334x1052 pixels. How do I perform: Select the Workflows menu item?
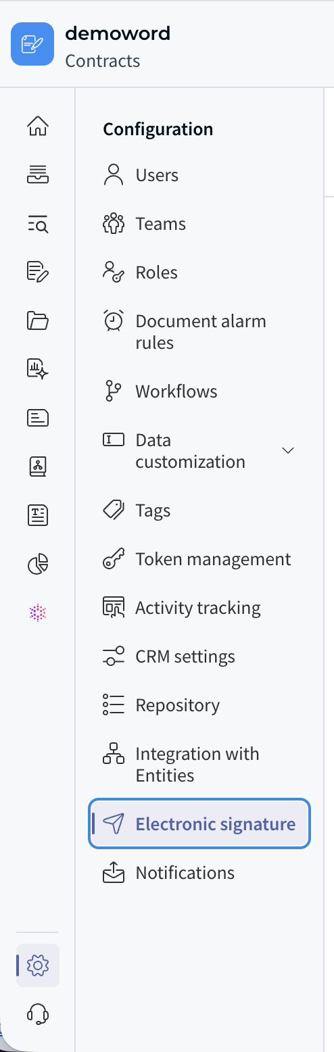pos(199,391)
